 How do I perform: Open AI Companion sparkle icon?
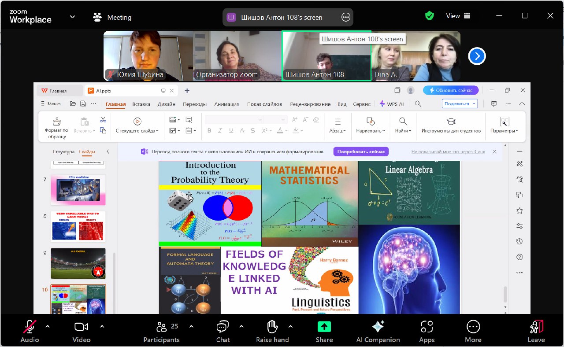tap(378, 327)
